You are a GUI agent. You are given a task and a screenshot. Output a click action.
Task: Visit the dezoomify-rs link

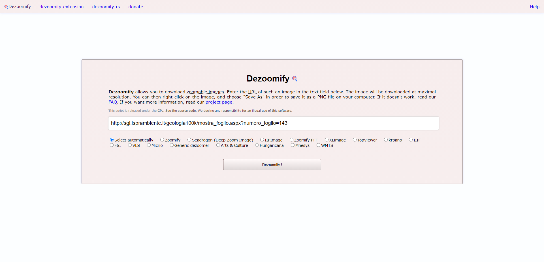(x=106, y=7)
